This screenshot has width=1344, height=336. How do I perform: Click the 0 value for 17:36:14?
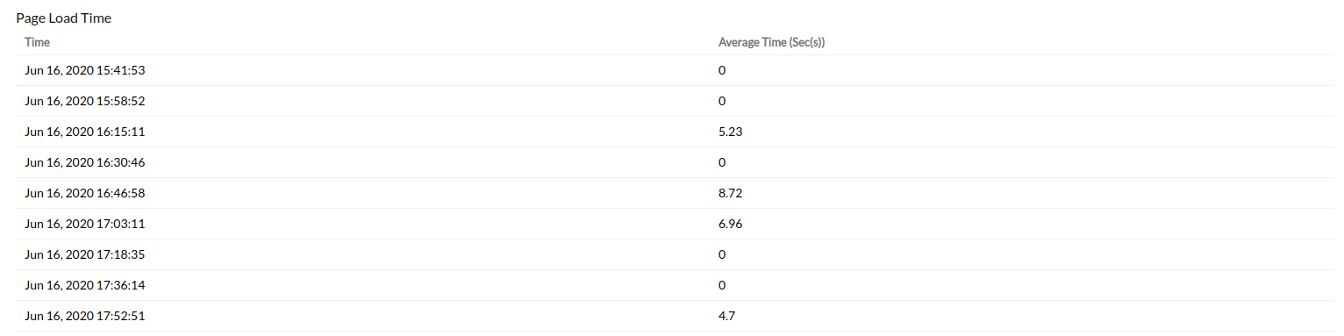point(722,285)
